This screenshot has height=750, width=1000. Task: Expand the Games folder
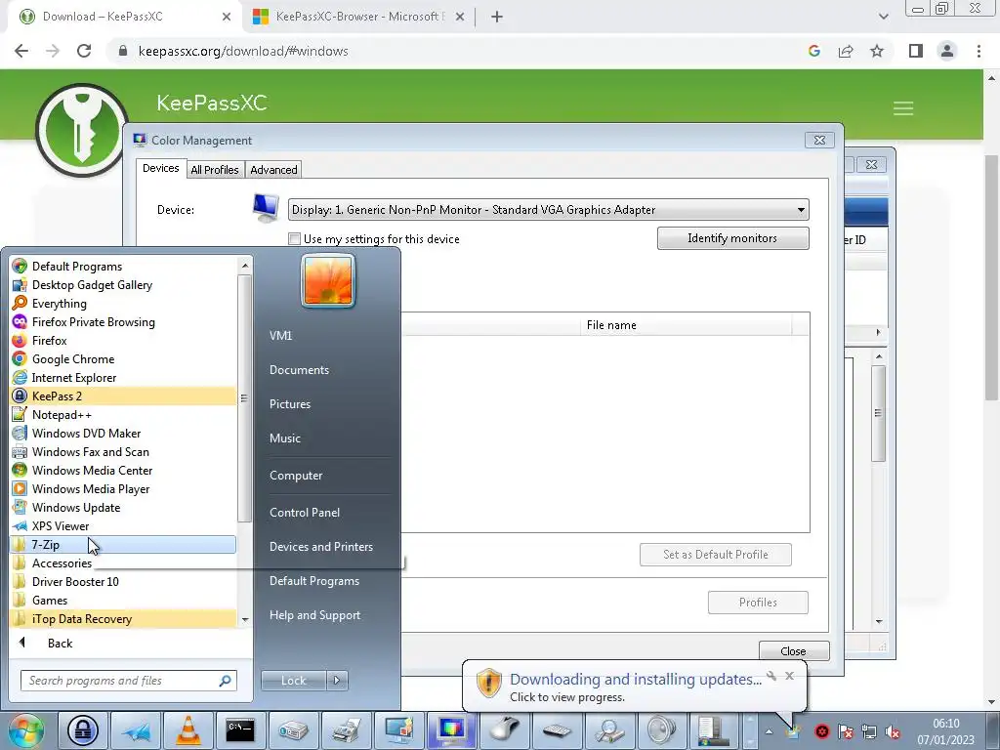[x=123, y=601]
